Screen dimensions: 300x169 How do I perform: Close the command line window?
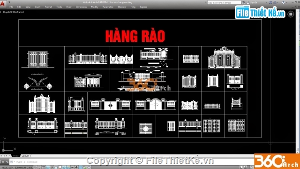(x=3, y=162)
